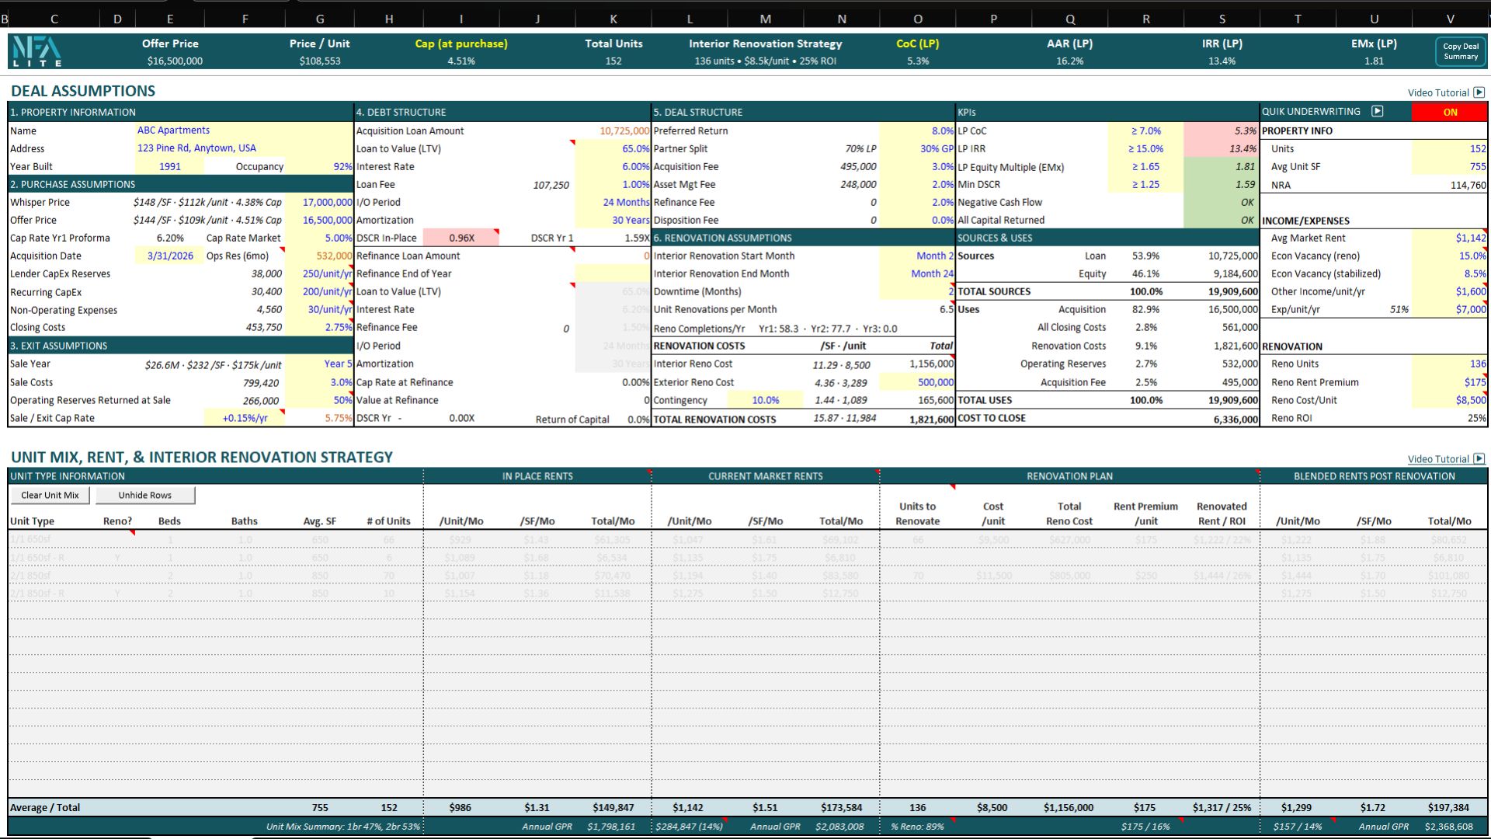Click the red DSCR In-Place 0.96X cell
Screen dimensions: 1491x839
(461, 238)
